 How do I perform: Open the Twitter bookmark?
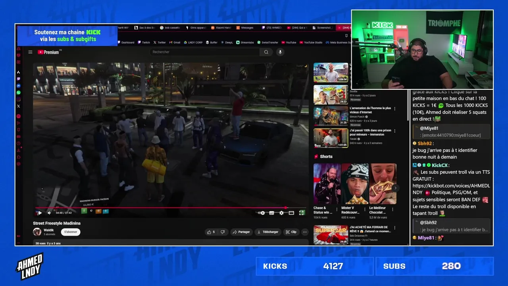[160, 43]
